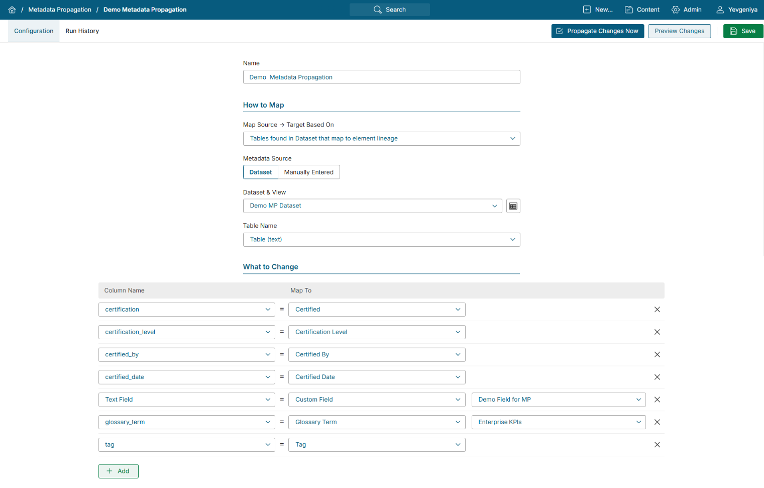Select the Configuration tab
Image resolution: width=764 pixels, height=488 pixels.
click(34, 31)
